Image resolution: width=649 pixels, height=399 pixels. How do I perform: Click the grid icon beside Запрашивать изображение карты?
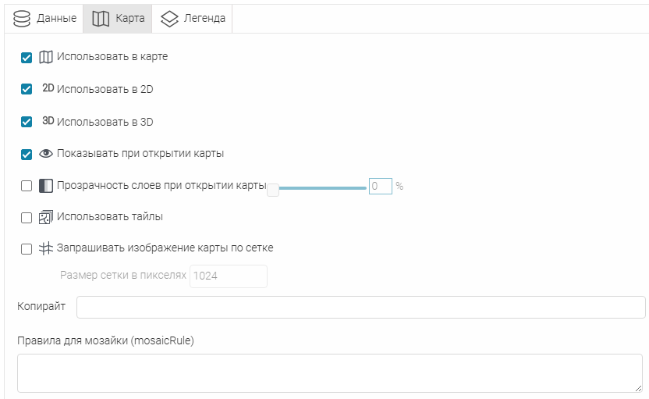pyautogui.click(x=46, y=248)
